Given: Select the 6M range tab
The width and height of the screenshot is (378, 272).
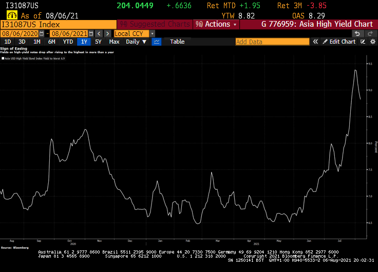Looking at the screenshot, I should (51, 42).
